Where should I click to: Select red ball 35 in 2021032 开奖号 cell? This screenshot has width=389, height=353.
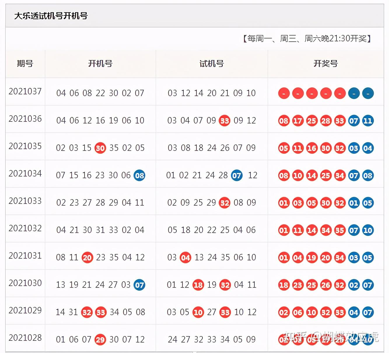pos(340,230)
